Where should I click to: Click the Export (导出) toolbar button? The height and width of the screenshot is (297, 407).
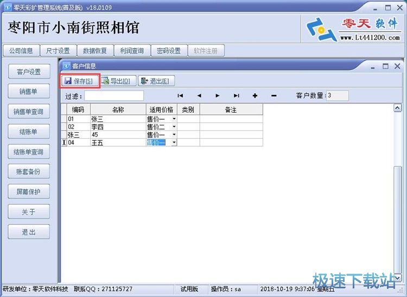click(x=118, y=81)
